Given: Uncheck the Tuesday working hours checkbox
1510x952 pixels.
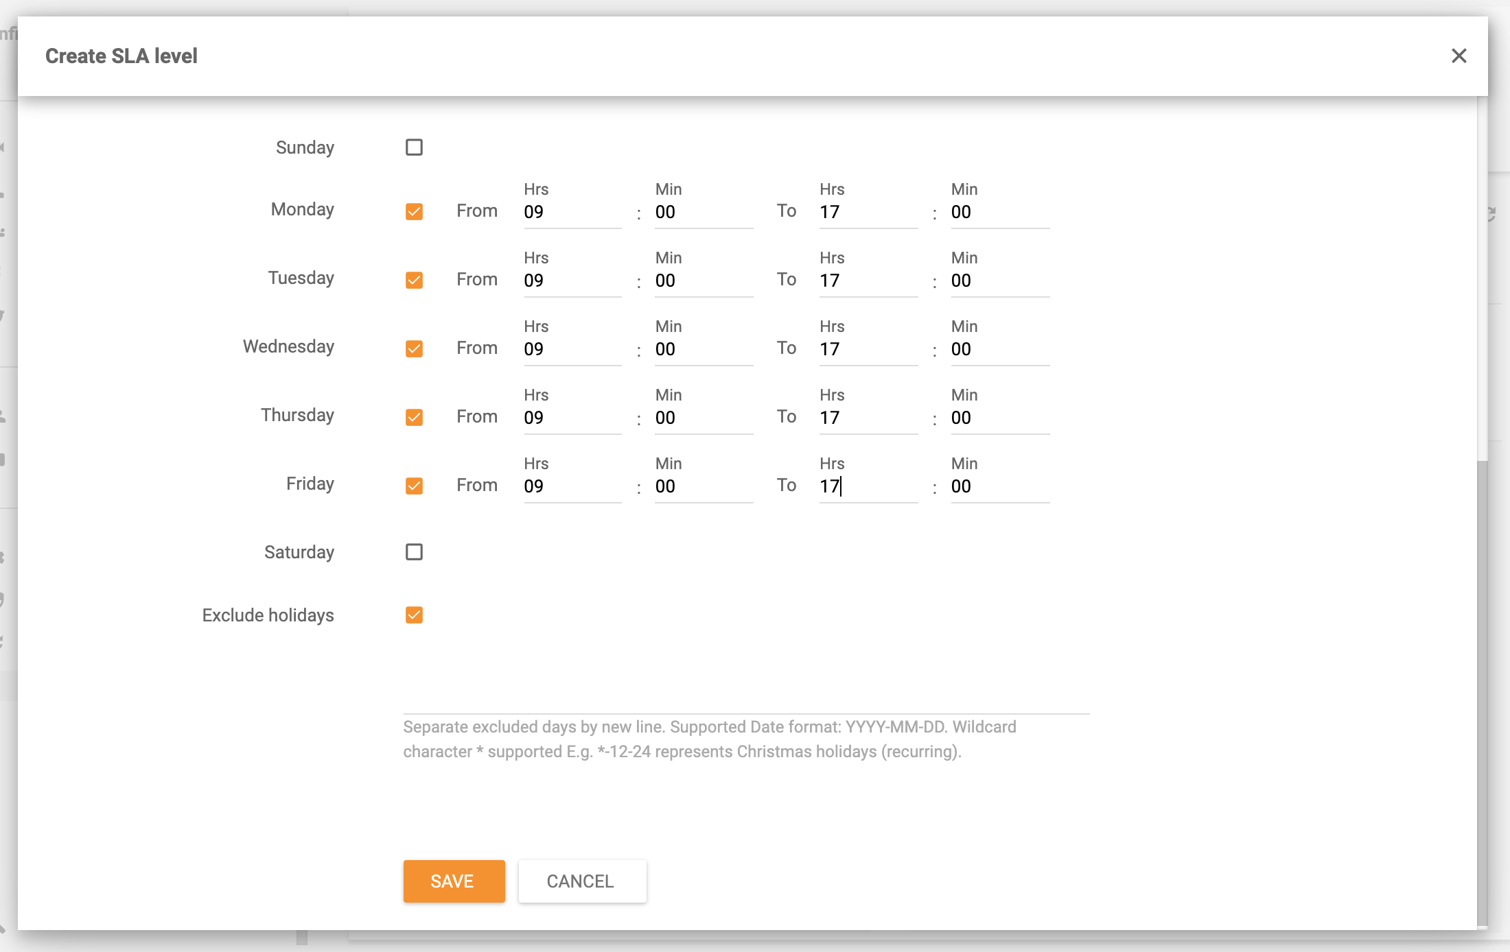Looking at the screenshot, I should click(x=413, y=279).
